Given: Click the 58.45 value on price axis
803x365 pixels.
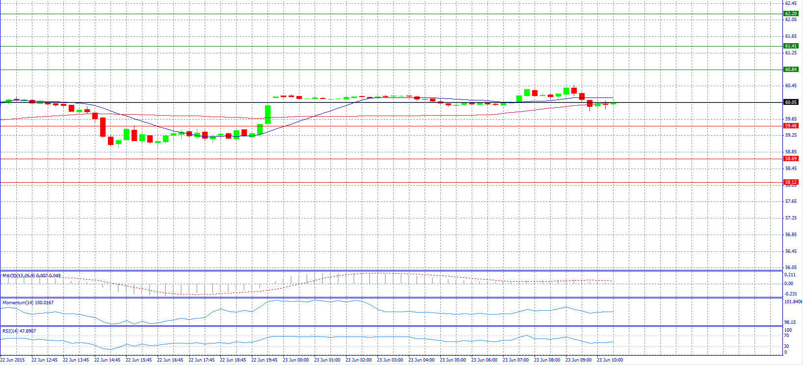Looking at the screenshot, I should tap(791, 169).
